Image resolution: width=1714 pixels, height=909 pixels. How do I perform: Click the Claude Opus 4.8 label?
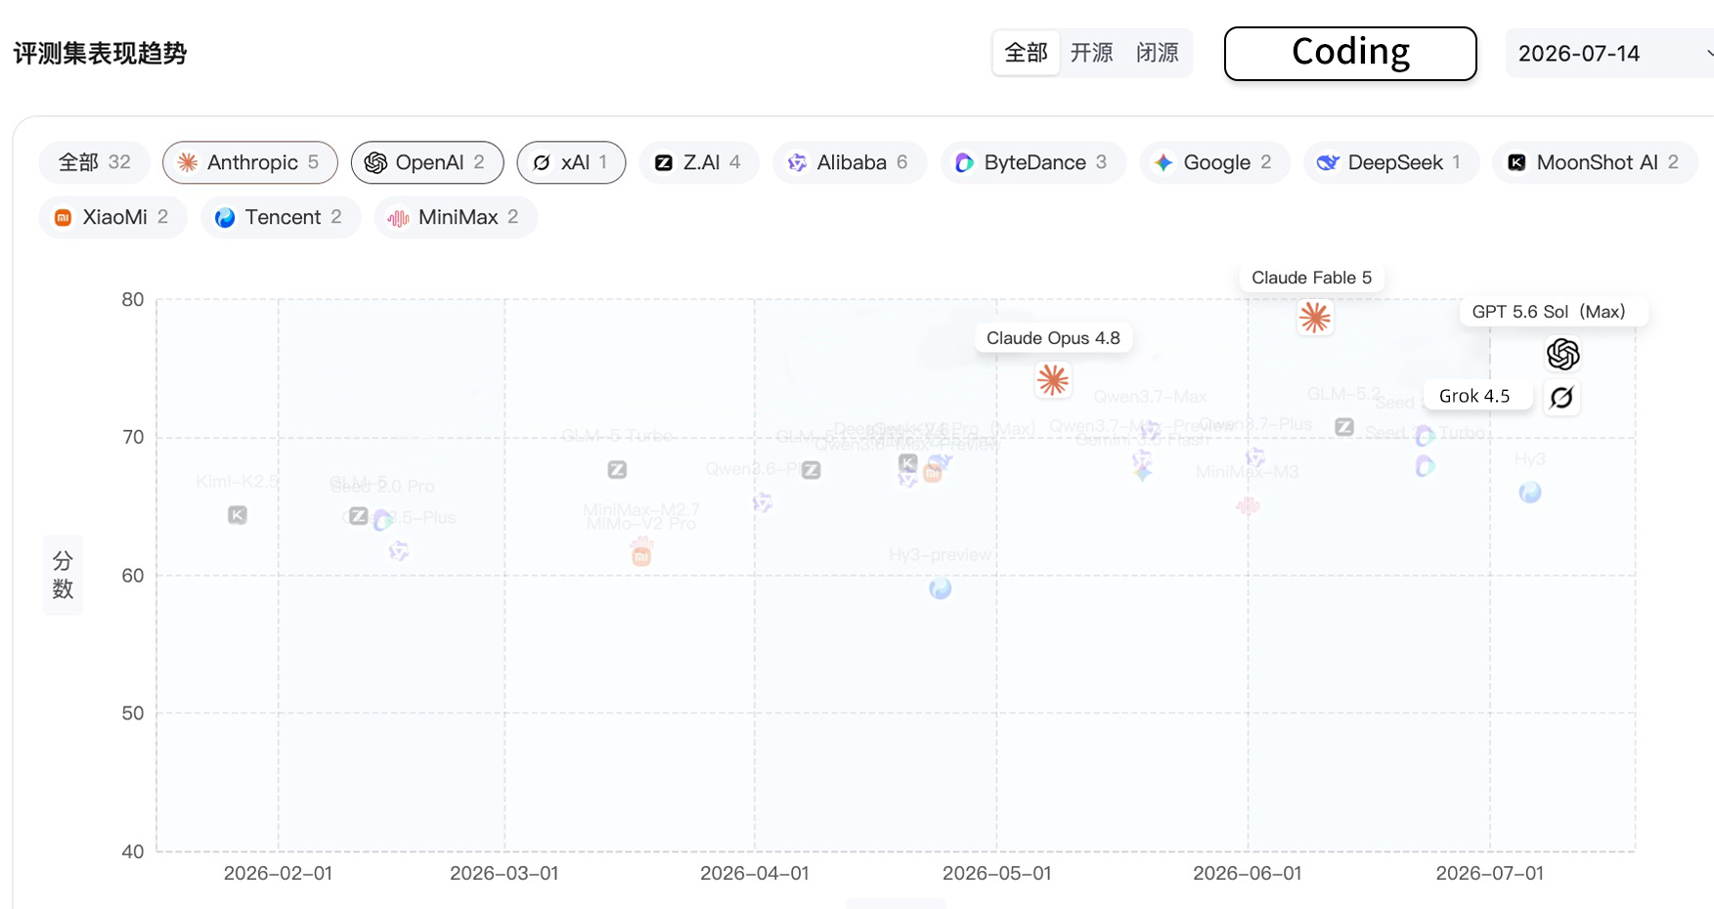pos(1053,338)
